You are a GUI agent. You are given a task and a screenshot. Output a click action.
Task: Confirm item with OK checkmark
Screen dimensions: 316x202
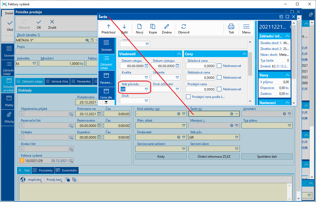point(39,24)
